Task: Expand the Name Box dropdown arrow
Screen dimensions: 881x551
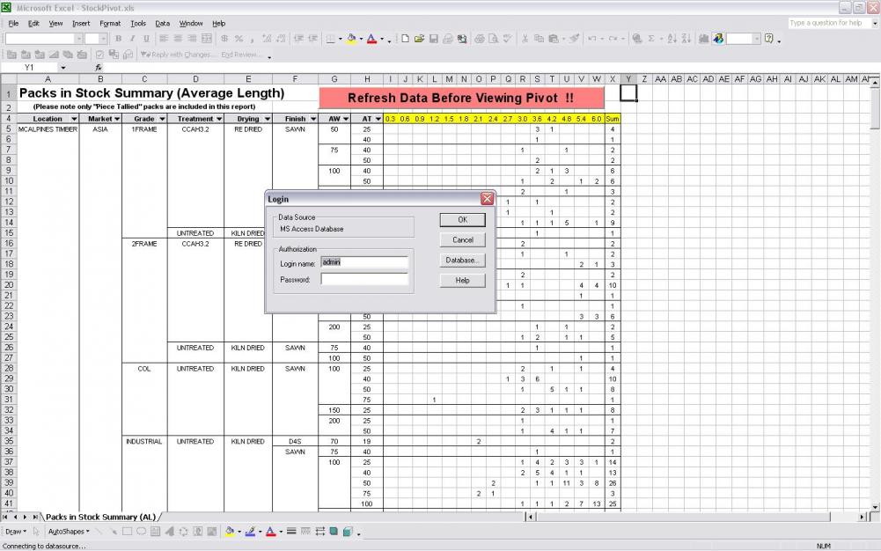Action: pos(63,68)
